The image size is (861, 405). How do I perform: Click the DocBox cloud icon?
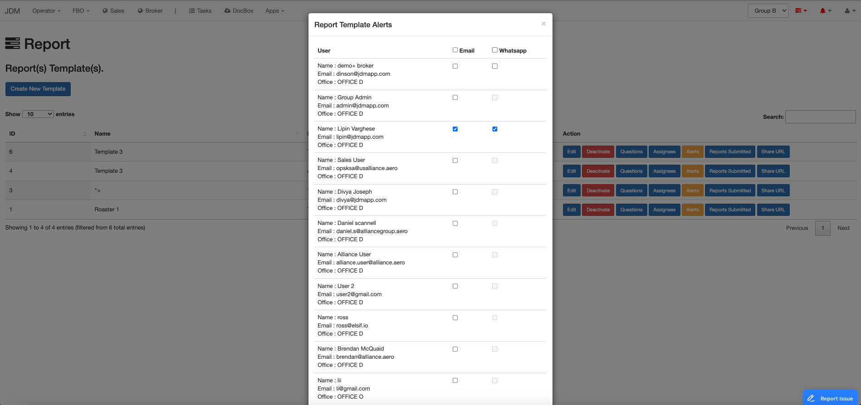(227, 11)
